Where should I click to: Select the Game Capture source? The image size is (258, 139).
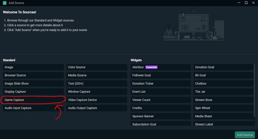(x=33, y=100)
